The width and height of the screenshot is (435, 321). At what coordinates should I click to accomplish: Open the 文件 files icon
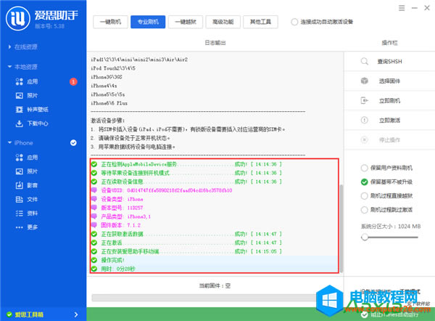click(x=19, y=199)
